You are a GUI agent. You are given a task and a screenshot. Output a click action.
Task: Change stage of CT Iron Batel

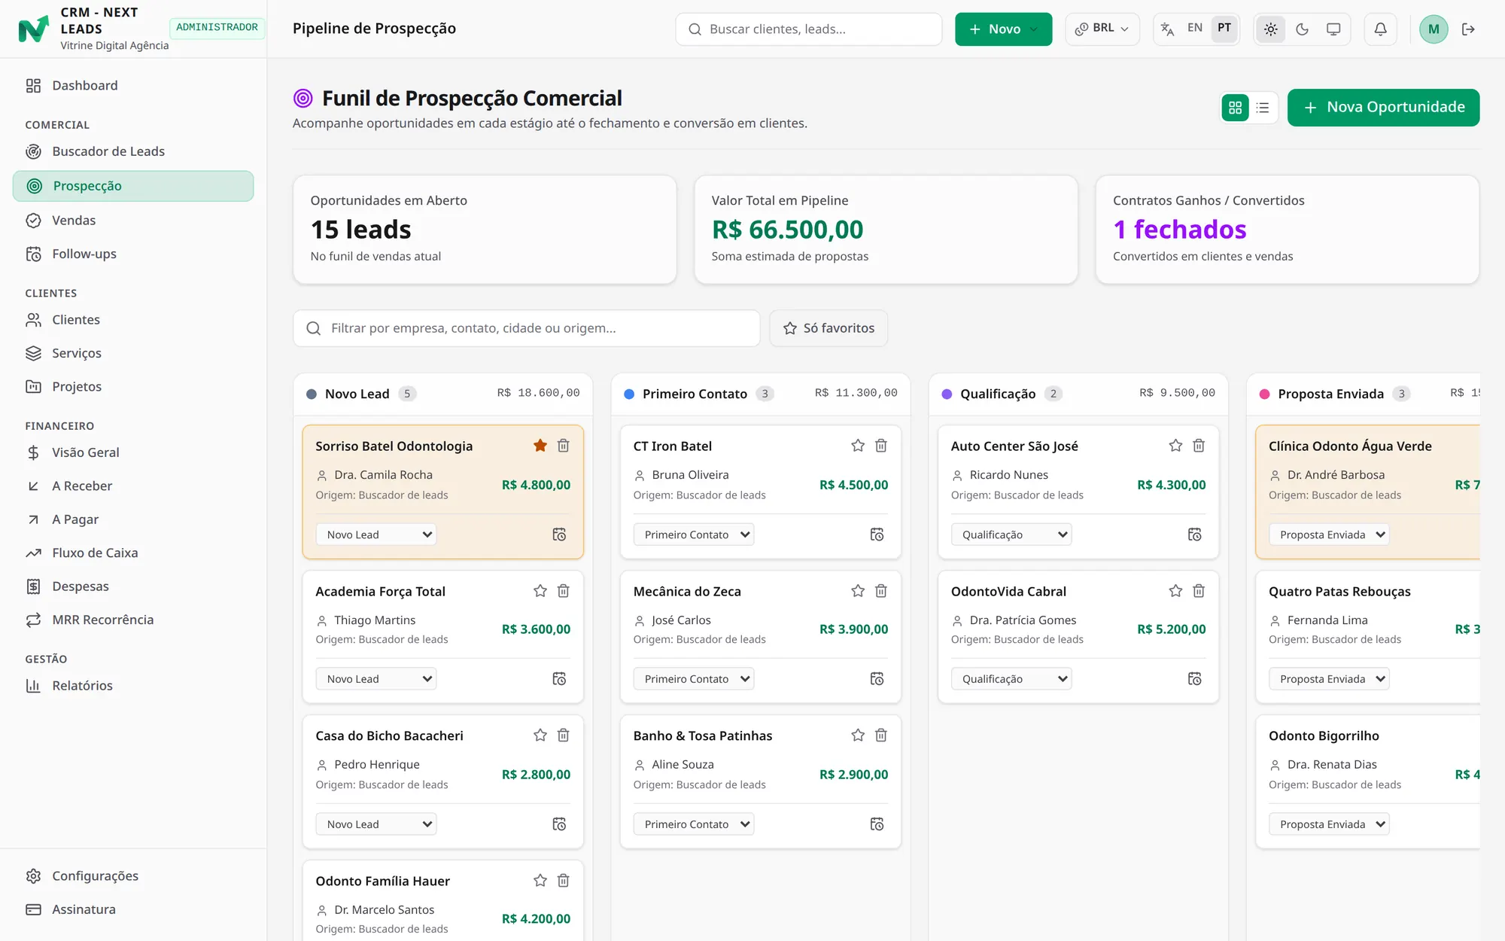[x=694, y=534]
